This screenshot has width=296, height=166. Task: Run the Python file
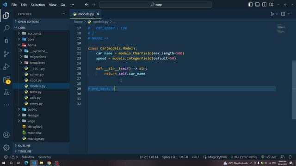click(272, 14)
